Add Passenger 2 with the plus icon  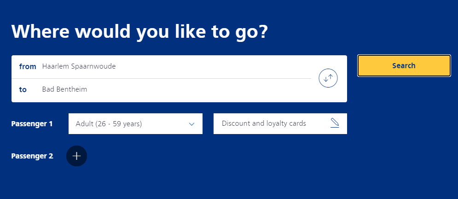[76, 156]
